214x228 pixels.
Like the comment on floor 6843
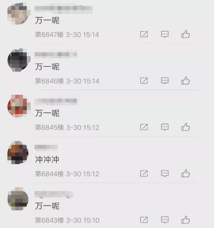pyautogui.click(x=186, y=220)
